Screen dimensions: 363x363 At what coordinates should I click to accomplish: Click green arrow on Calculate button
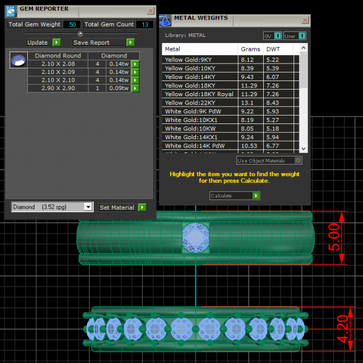click(x=256, y=195)
